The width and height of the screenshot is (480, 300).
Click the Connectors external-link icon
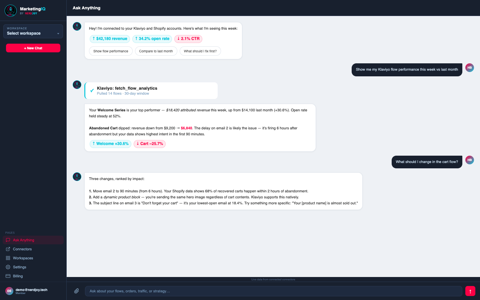point(8,249)
